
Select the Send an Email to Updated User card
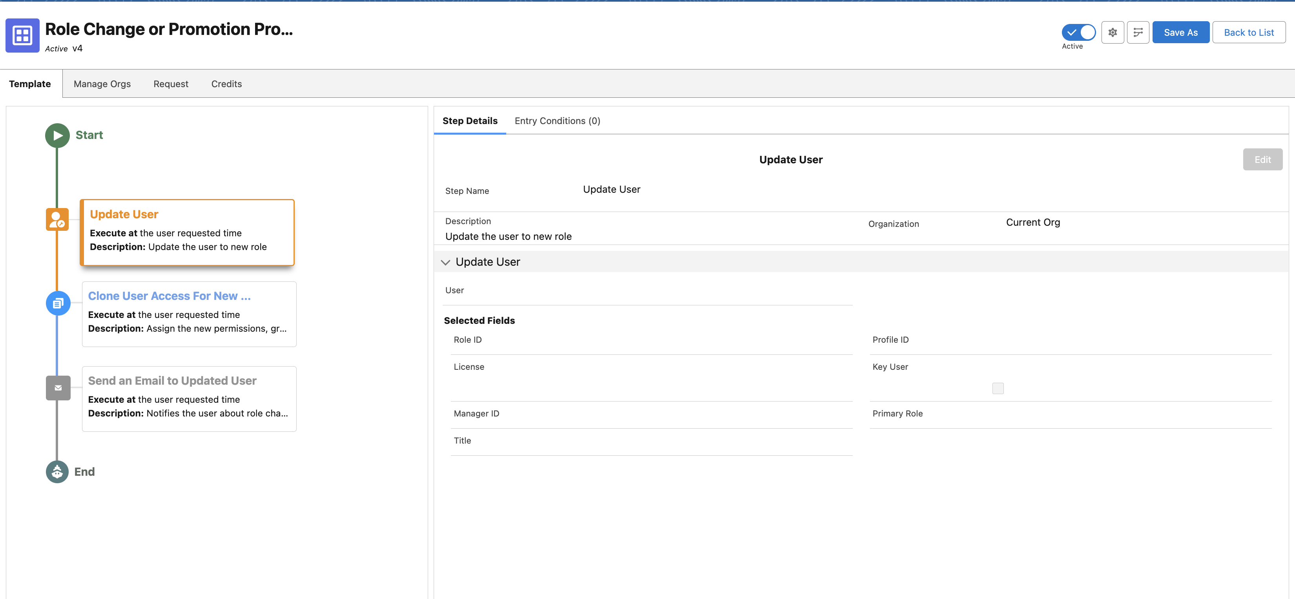point(189,398)
